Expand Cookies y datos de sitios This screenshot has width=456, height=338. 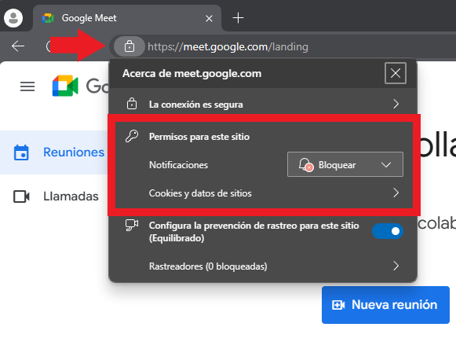pyautogui.click(x=263, y=193)
